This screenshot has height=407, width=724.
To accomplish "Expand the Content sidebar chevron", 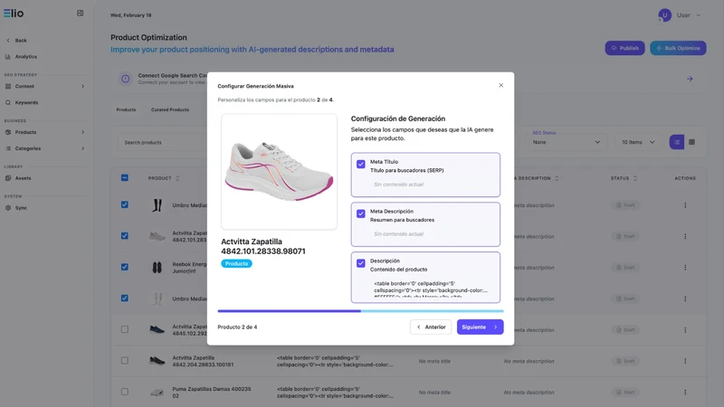I will click(x=82, y=86).
